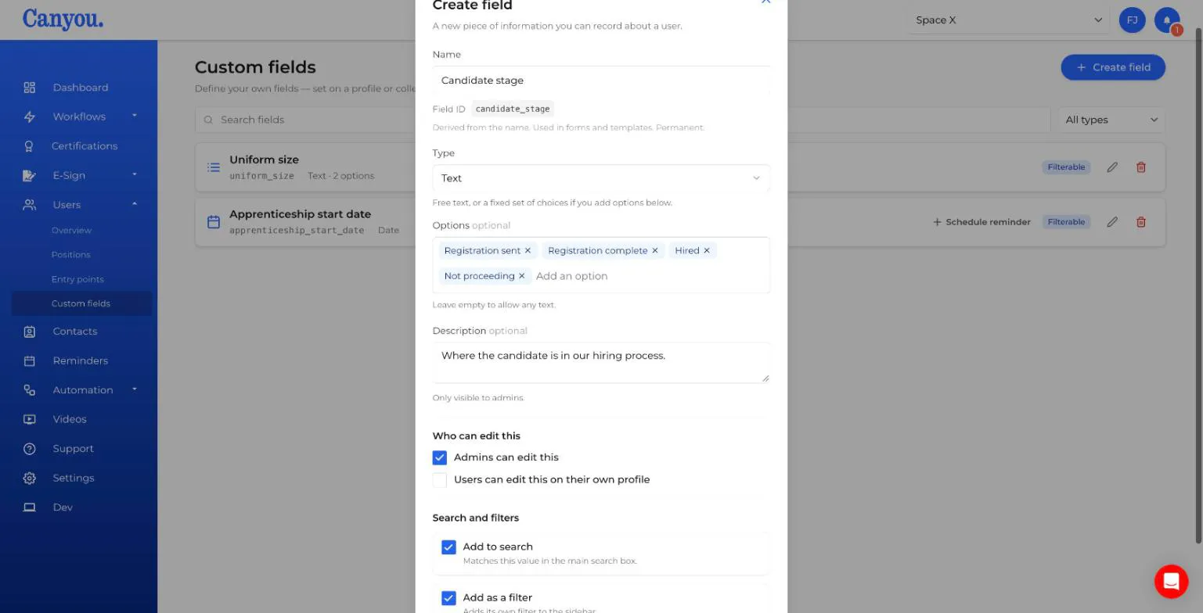Viewport: 1203px width, 613px height.
Task: Click the Workflows lightning icon
Action: 30,117
